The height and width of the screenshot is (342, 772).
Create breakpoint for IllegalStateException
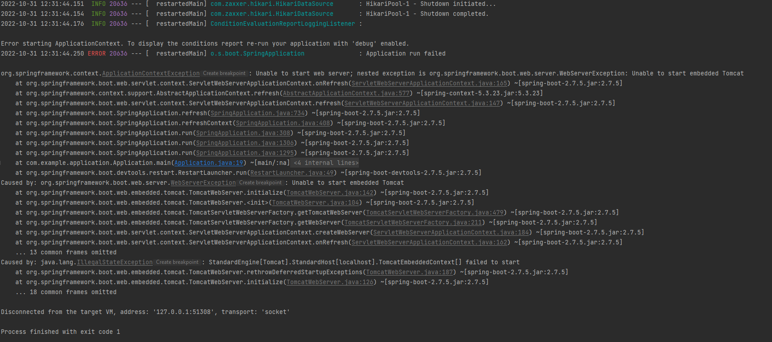click(177, 262)
